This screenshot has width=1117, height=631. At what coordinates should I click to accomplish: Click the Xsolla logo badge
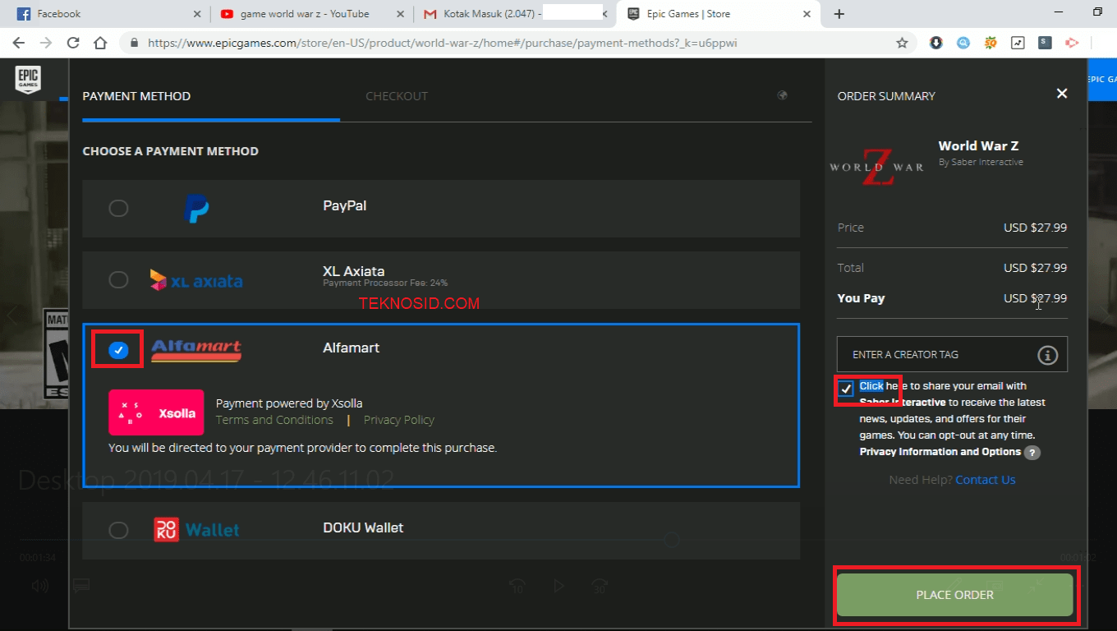156,412
